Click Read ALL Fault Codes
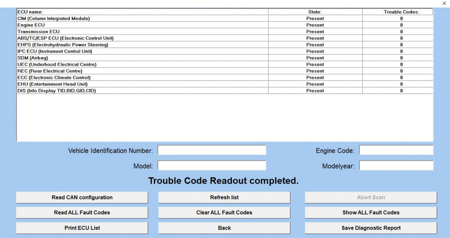Image resolution: width=450 pixels, height=238 pixels. tap(82, 212)
